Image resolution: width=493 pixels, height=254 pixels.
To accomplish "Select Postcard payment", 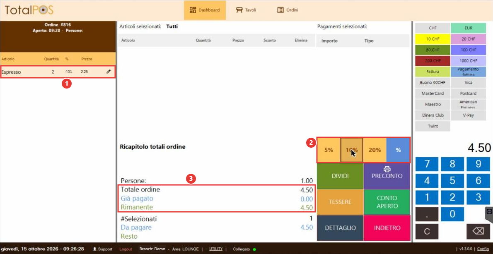I will [x=469, y=93].
